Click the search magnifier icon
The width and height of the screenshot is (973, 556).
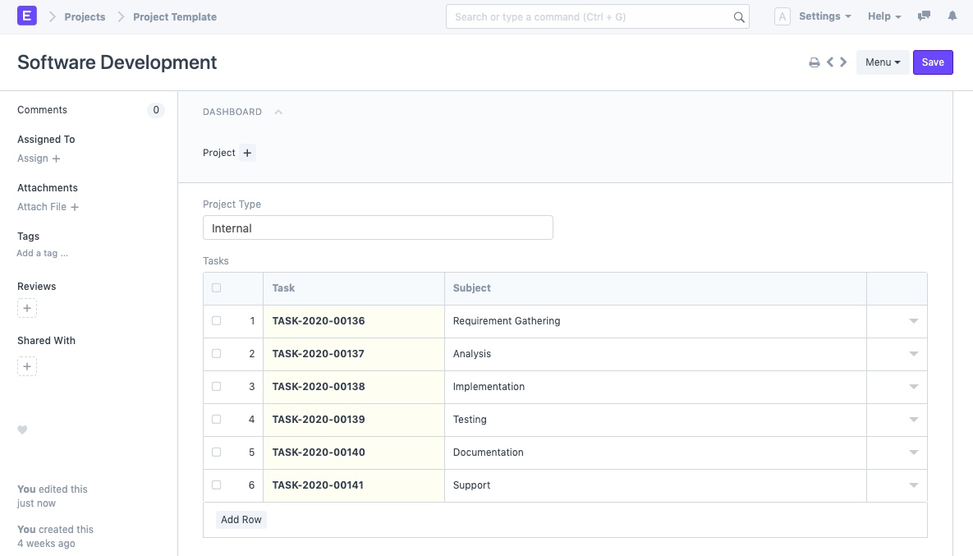click(x=738, y=16)
